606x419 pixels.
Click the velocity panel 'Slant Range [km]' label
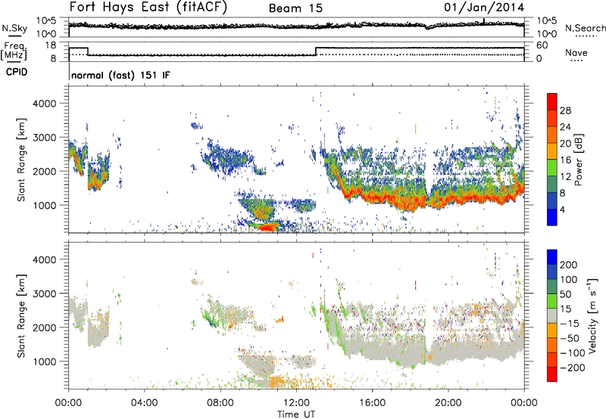21,316
